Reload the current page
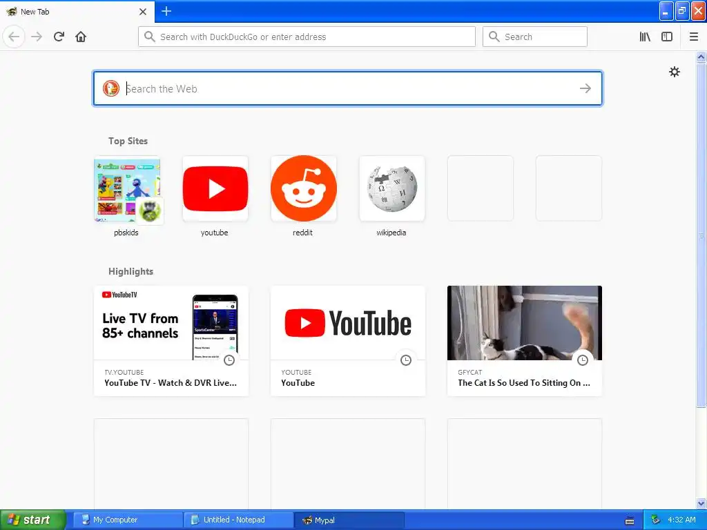 (59, 37)
